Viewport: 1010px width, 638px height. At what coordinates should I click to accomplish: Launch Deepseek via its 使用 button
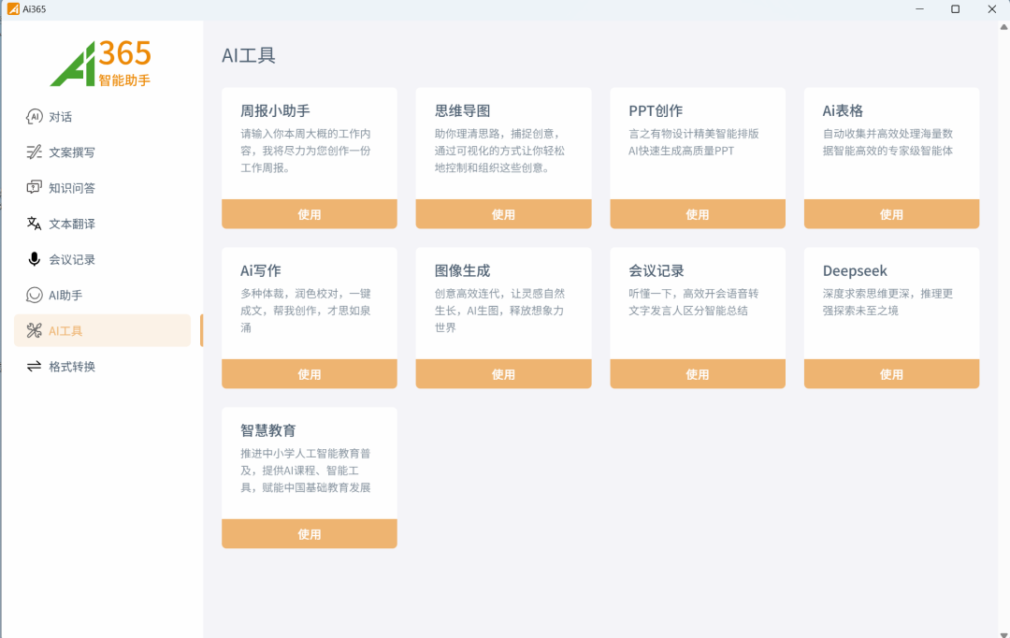click(891, 373)
